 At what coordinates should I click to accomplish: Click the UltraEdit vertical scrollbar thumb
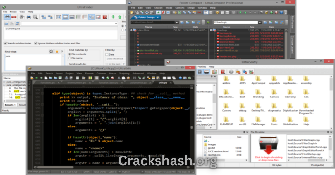click(192, 128)
